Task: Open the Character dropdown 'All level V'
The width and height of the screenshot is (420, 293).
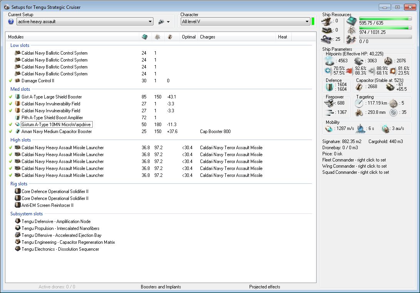Action: tap(245, 22)
